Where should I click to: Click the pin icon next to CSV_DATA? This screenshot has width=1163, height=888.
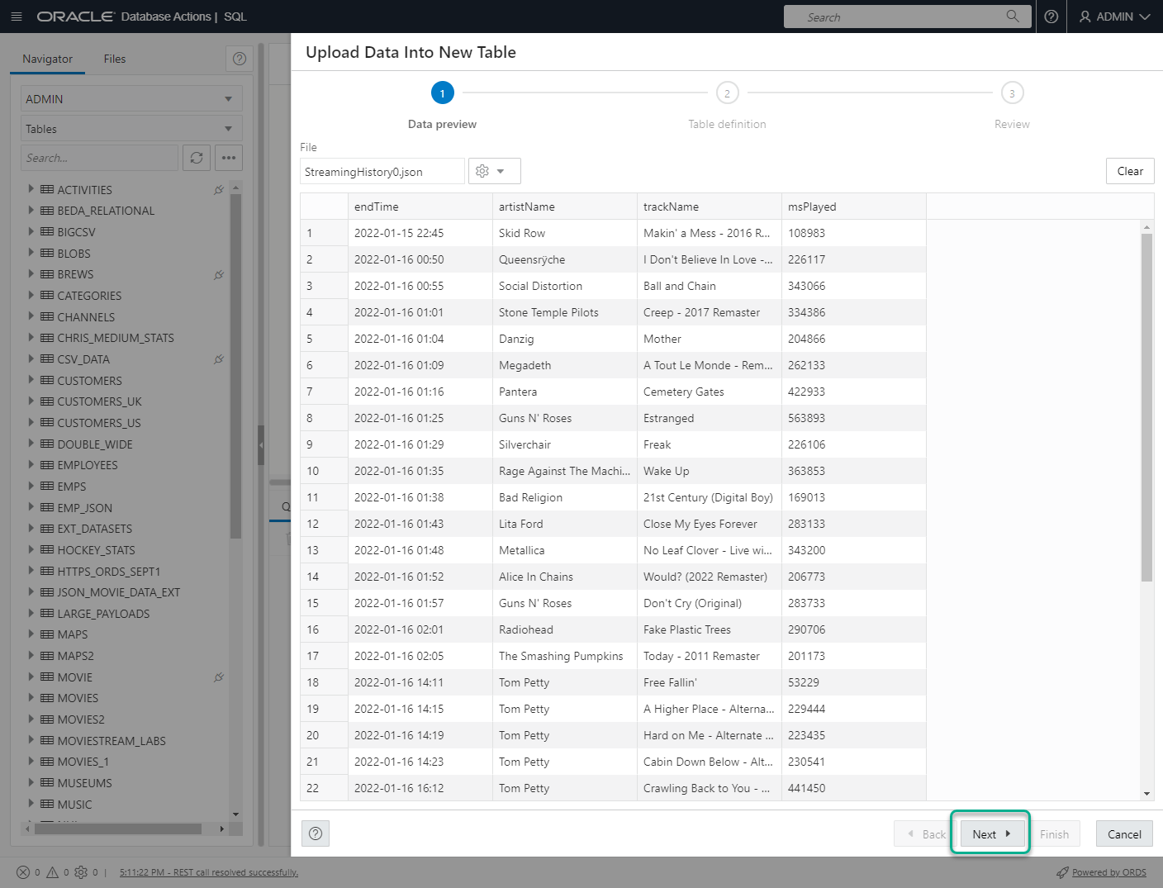(x=219, y=359)
